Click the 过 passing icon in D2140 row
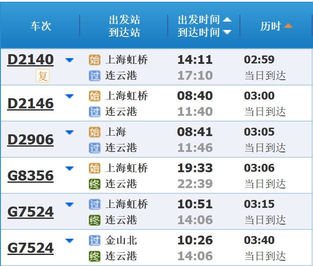 95,76
